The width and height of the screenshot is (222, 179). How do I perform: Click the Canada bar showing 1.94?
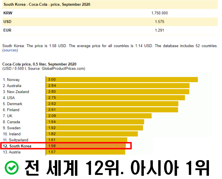(95, 122)
